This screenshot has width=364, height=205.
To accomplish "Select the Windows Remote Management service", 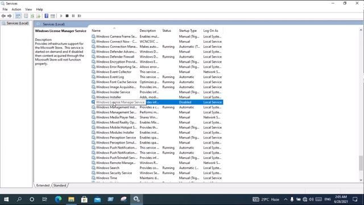I will (x=157, y=163).
